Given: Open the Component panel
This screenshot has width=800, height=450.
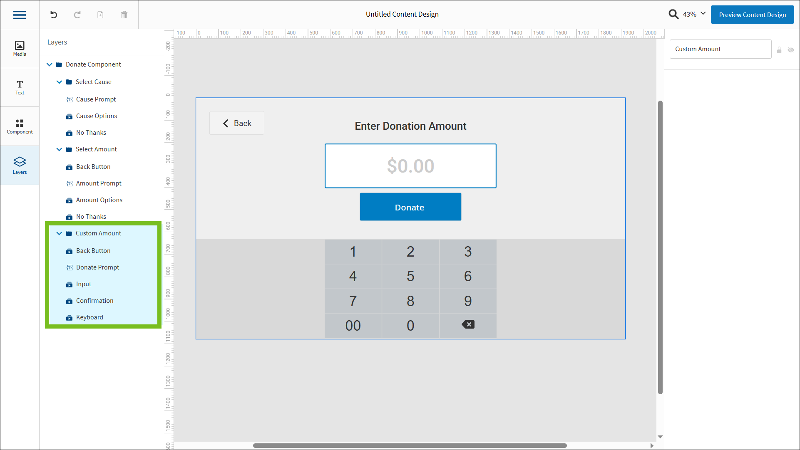Looking at the screenshot, I should (19, 126).
